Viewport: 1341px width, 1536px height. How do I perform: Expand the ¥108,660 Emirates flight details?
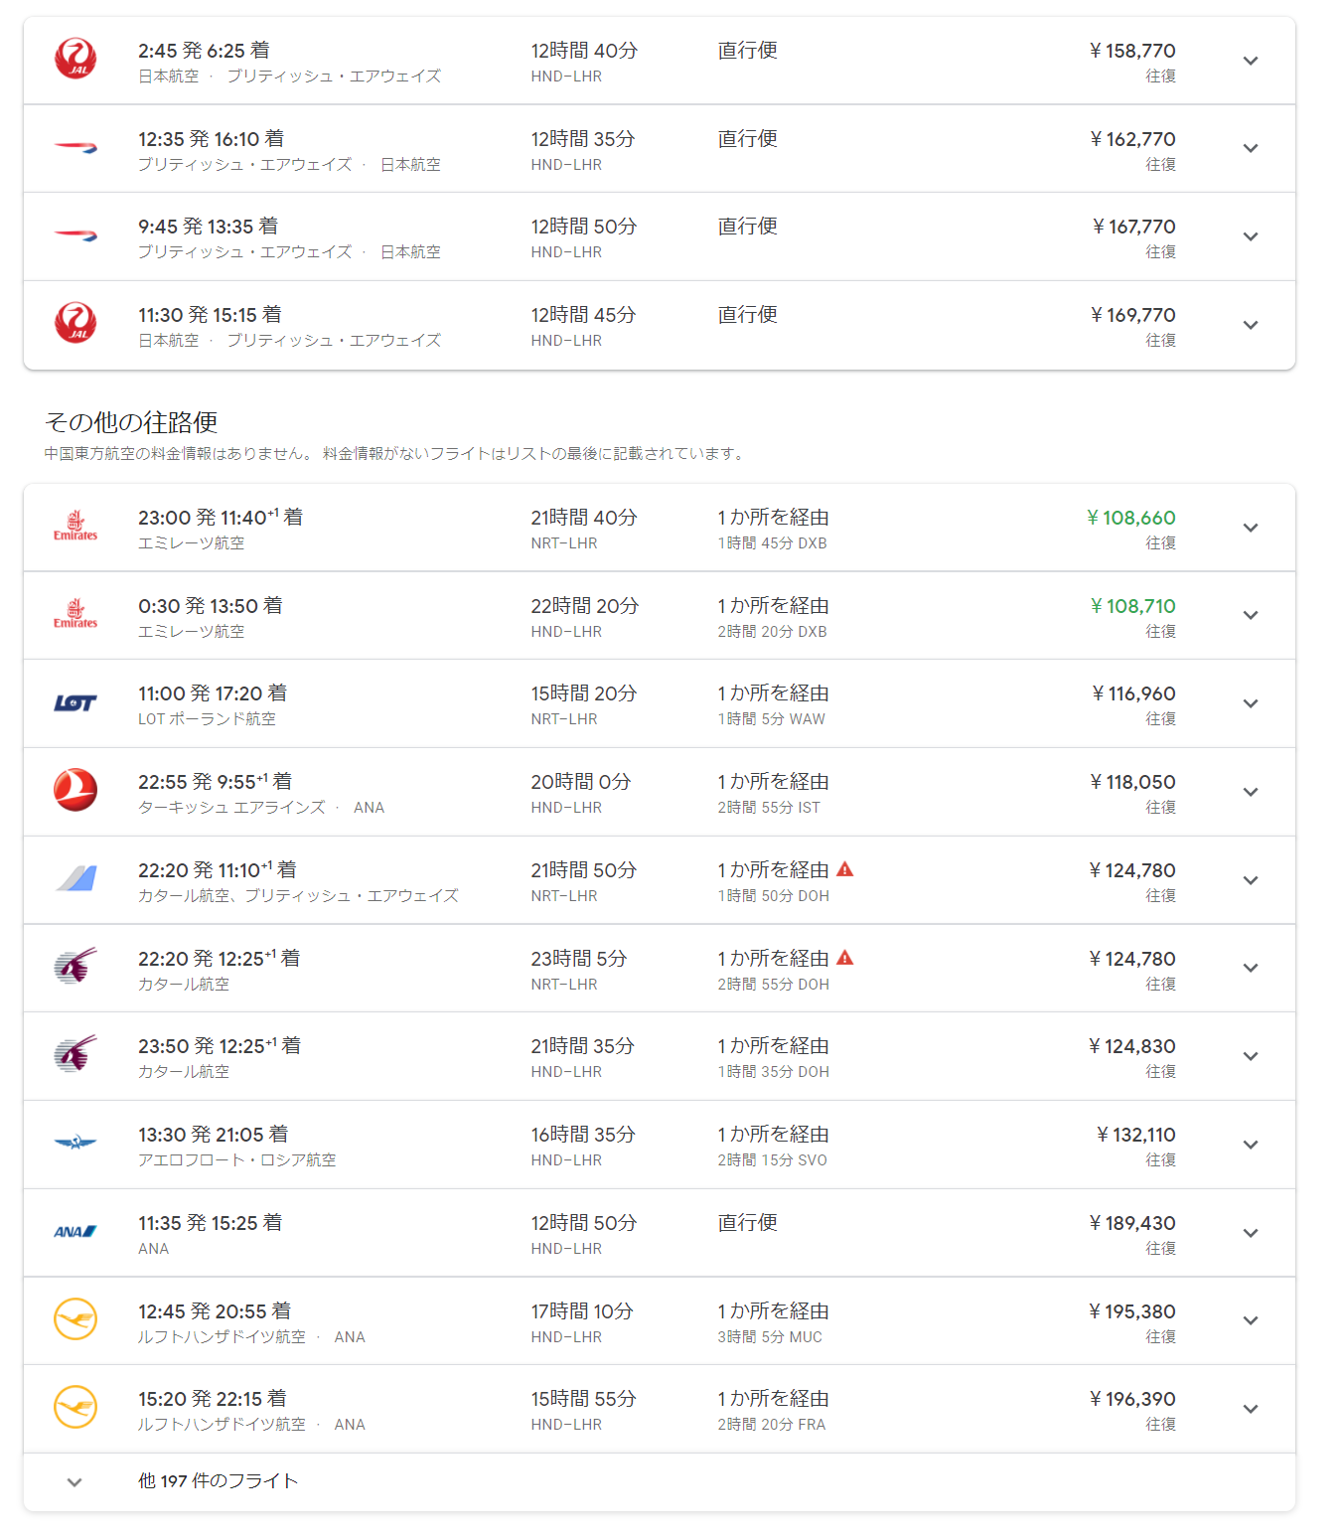click(x=1251, y=528)
